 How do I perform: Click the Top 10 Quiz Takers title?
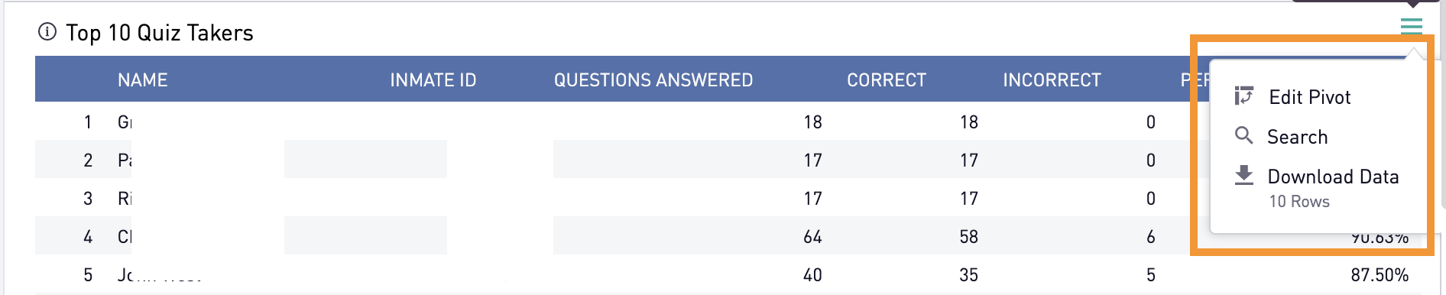pos(160,33)
